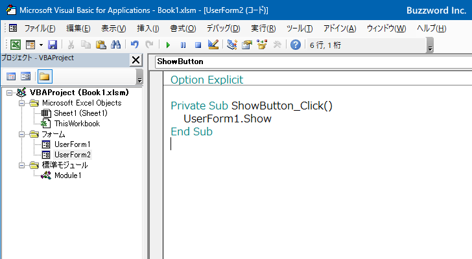This screenshot has height=259, width=472.
Task: Select the フォーム folder label
Action: pyautogui.click(x=53, y=134)
